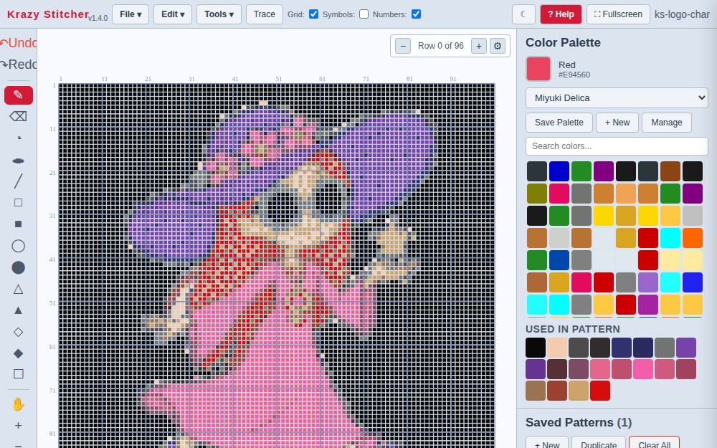
Task: Select the outlined rectangle tool
Action: click(19, 203)
